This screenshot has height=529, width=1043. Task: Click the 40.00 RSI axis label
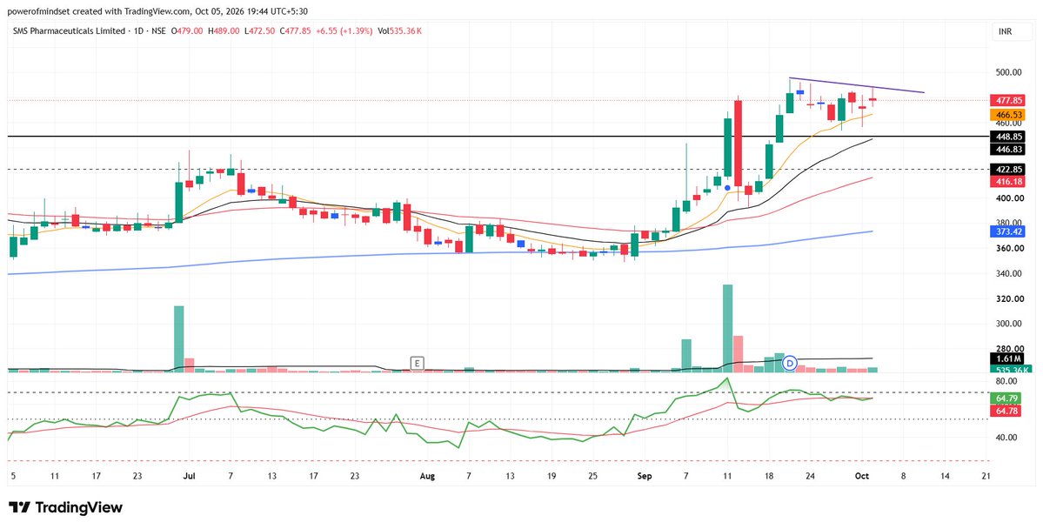pos(1007,437)
